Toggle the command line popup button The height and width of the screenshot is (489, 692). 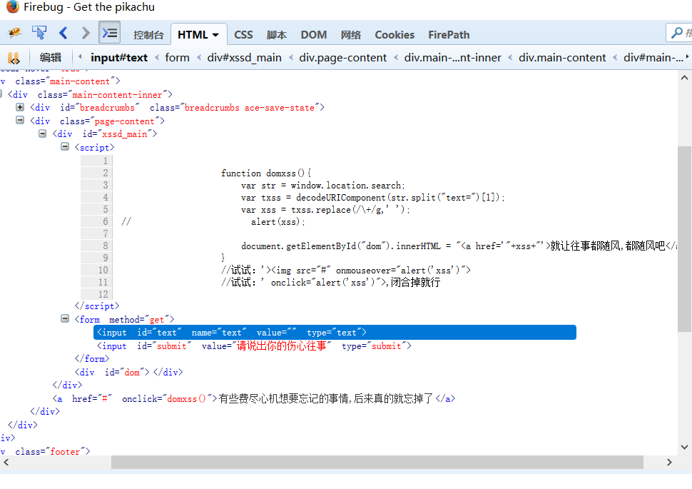coord(109,33)
